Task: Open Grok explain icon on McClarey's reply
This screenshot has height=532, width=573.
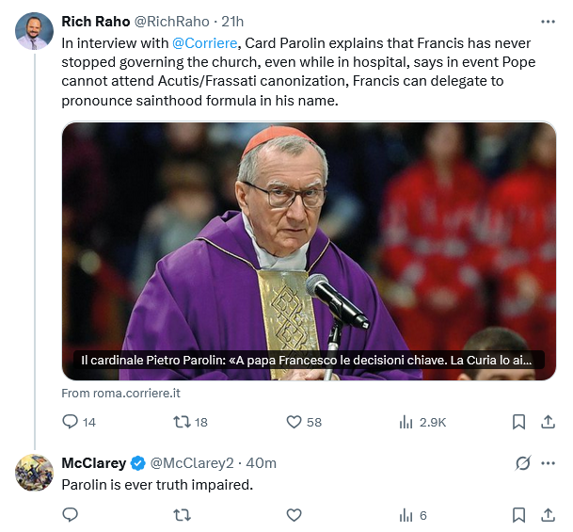Action: coord(523,463)
